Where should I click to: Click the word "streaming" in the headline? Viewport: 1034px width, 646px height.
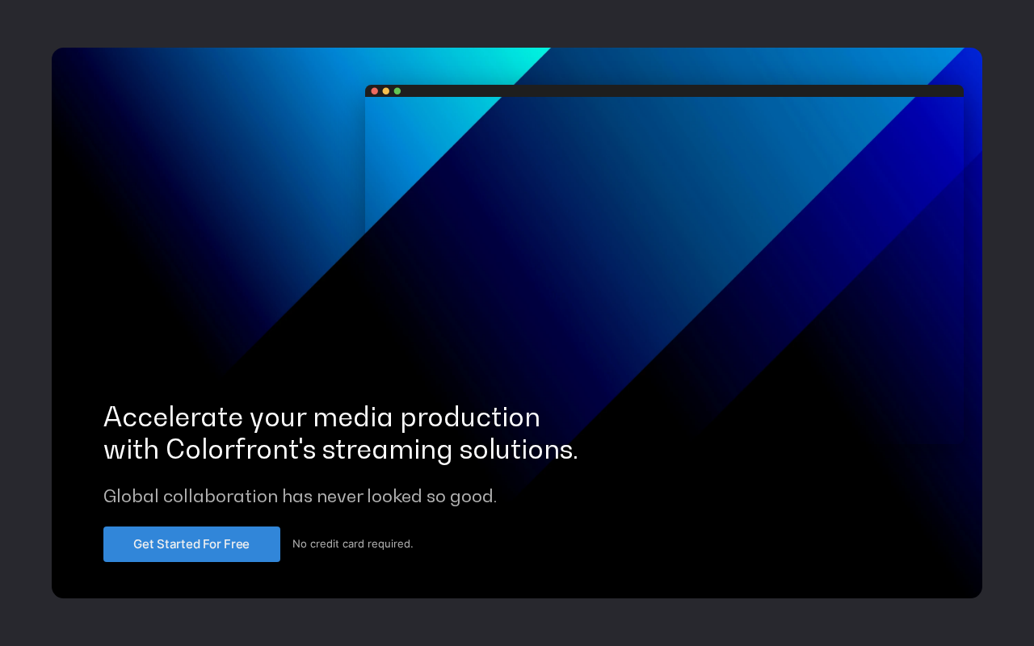coord(387,451)
